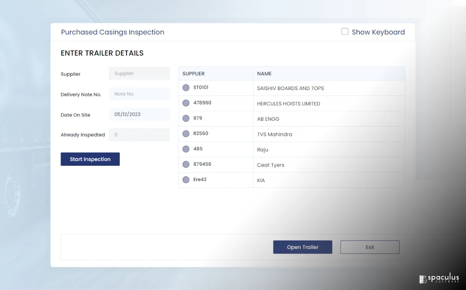Select radio button for supplier 485

pos(186,149)
